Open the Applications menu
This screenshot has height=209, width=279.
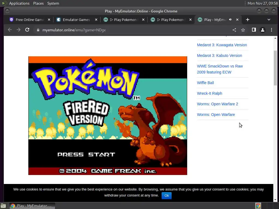pyautogui.click(x=19, y=3)
